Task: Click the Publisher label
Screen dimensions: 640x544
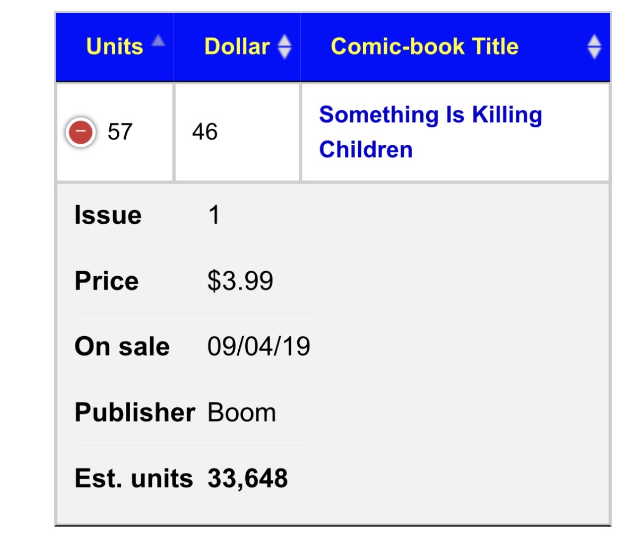Action: 135,413
